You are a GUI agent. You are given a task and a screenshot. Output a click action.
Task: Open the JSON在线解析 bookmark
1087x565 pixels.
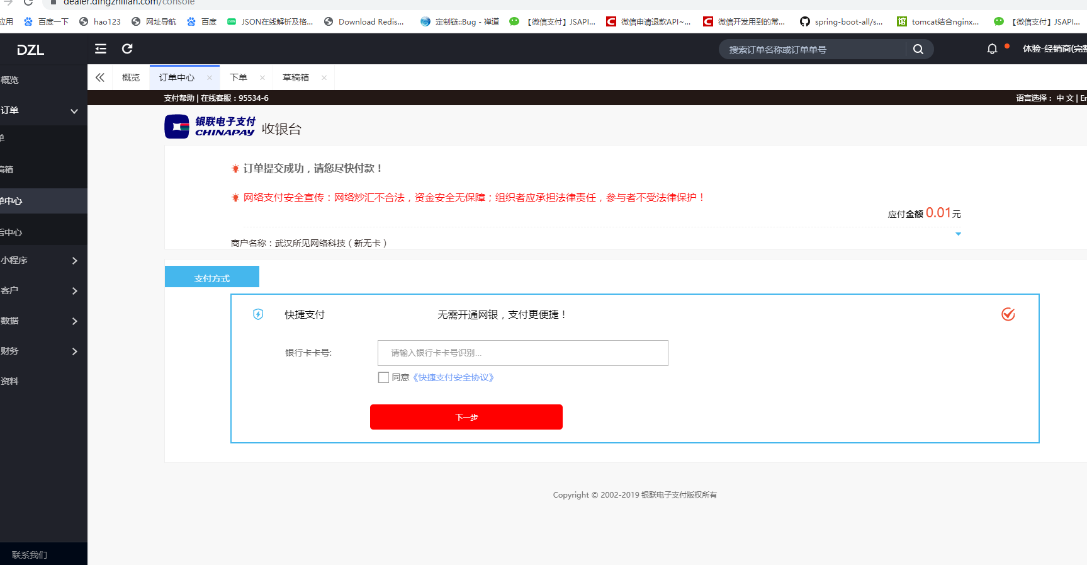click(270, 21)
